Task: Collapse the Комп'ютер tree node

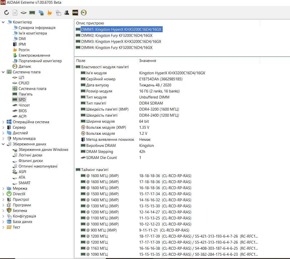Action: click(x=3, y=22)
